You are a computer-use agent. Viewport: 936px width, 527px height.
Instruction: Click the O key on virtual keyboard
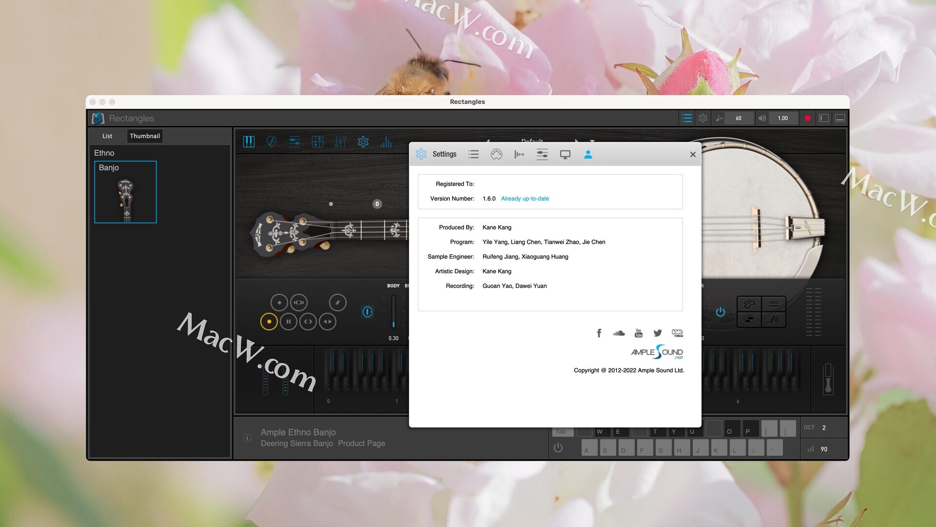click(x=732, y=428)
